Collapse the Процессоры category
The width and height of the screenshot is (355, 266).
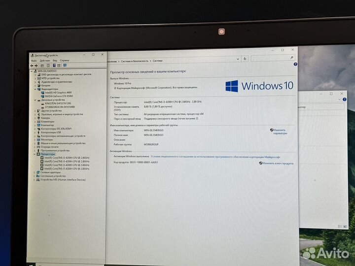point(35,154)
